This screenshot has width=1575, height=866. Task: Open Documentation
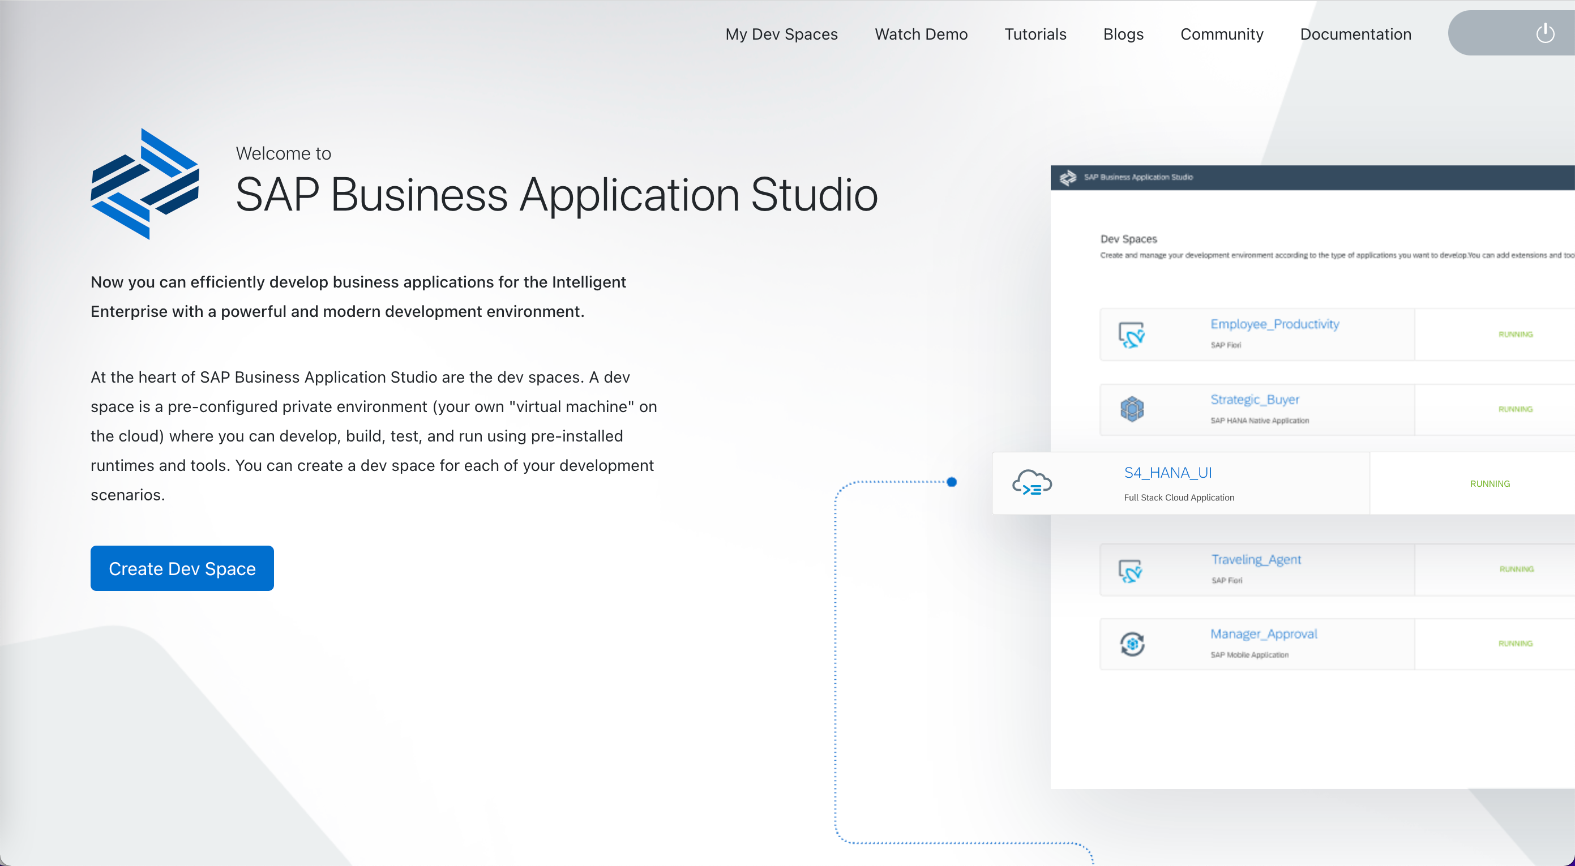pos(1355,34)
